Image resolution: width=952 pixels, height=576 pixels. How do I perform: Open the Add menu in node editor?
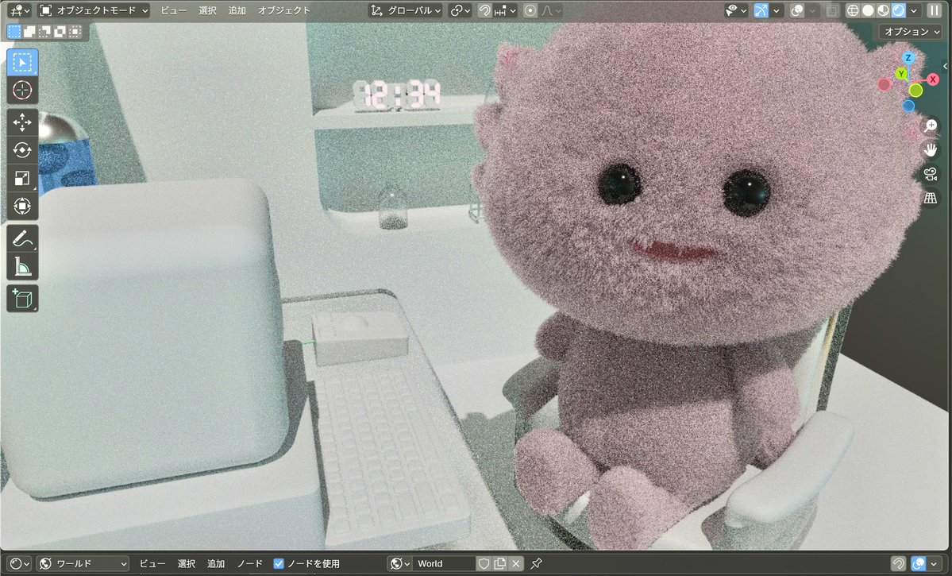click(x=215, y=564)
